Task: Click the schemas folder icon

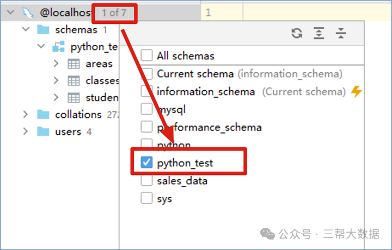Action: [42, 29]
